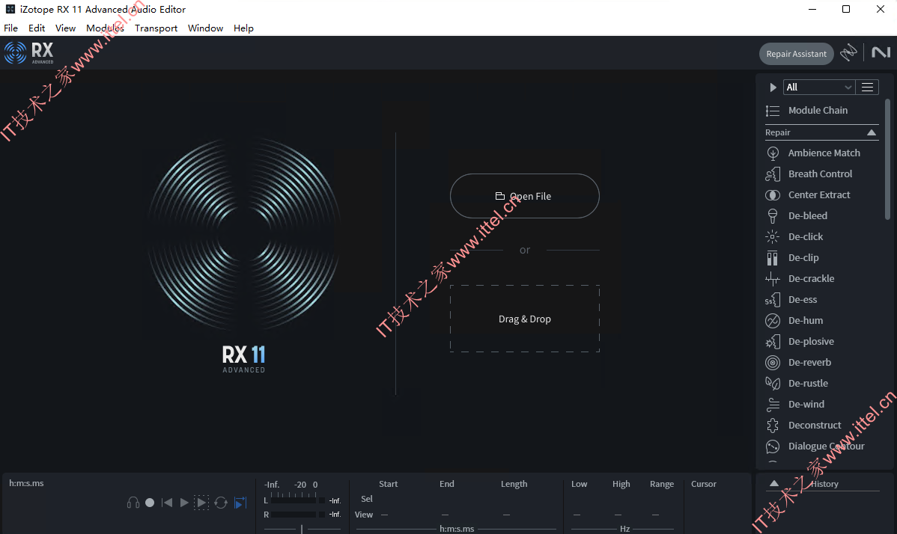The image size is (897, 534).
Task: Expand the History panel
Action: click(x=774, y=484)
